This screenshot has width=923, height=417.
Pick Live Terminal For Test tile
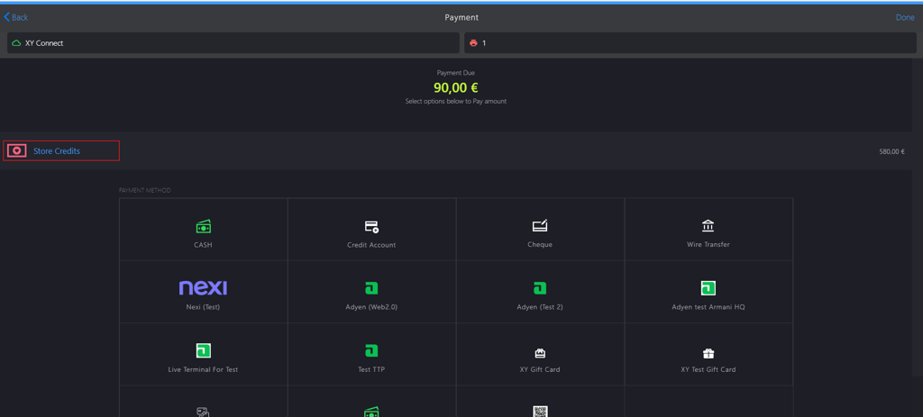point(203,355)
